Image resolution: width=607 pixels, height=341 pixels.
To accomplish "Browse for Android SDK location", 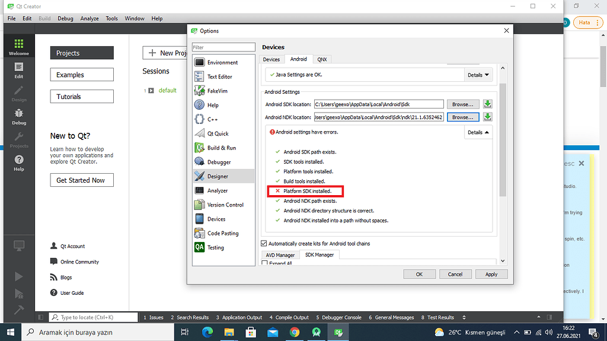I will point(463,104).
